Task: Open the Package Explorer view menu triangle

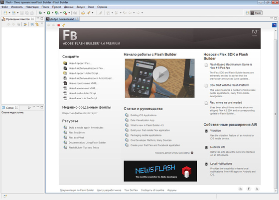Action: click(42, 24)
